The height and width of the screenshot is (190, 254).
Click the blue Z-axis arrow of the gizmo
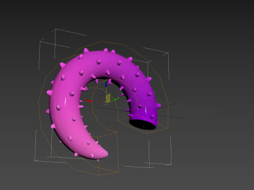click(x=106, y=84)
